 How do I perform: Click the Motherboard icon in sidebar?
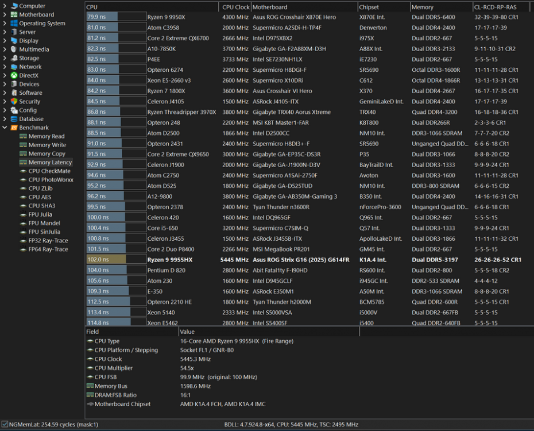(x=14, y=15)
